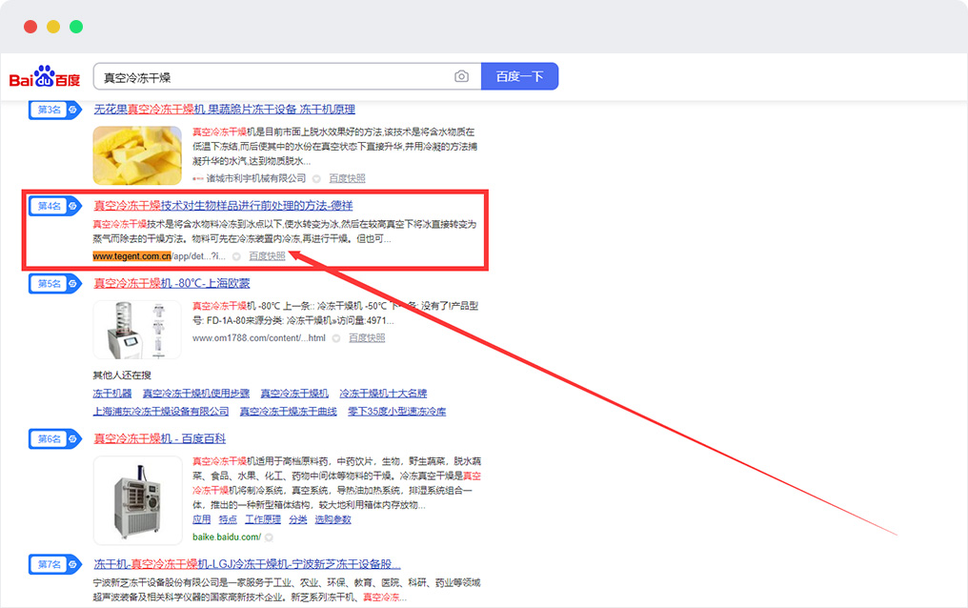Click the small icon after om1788.com URL

coord(336,338)
